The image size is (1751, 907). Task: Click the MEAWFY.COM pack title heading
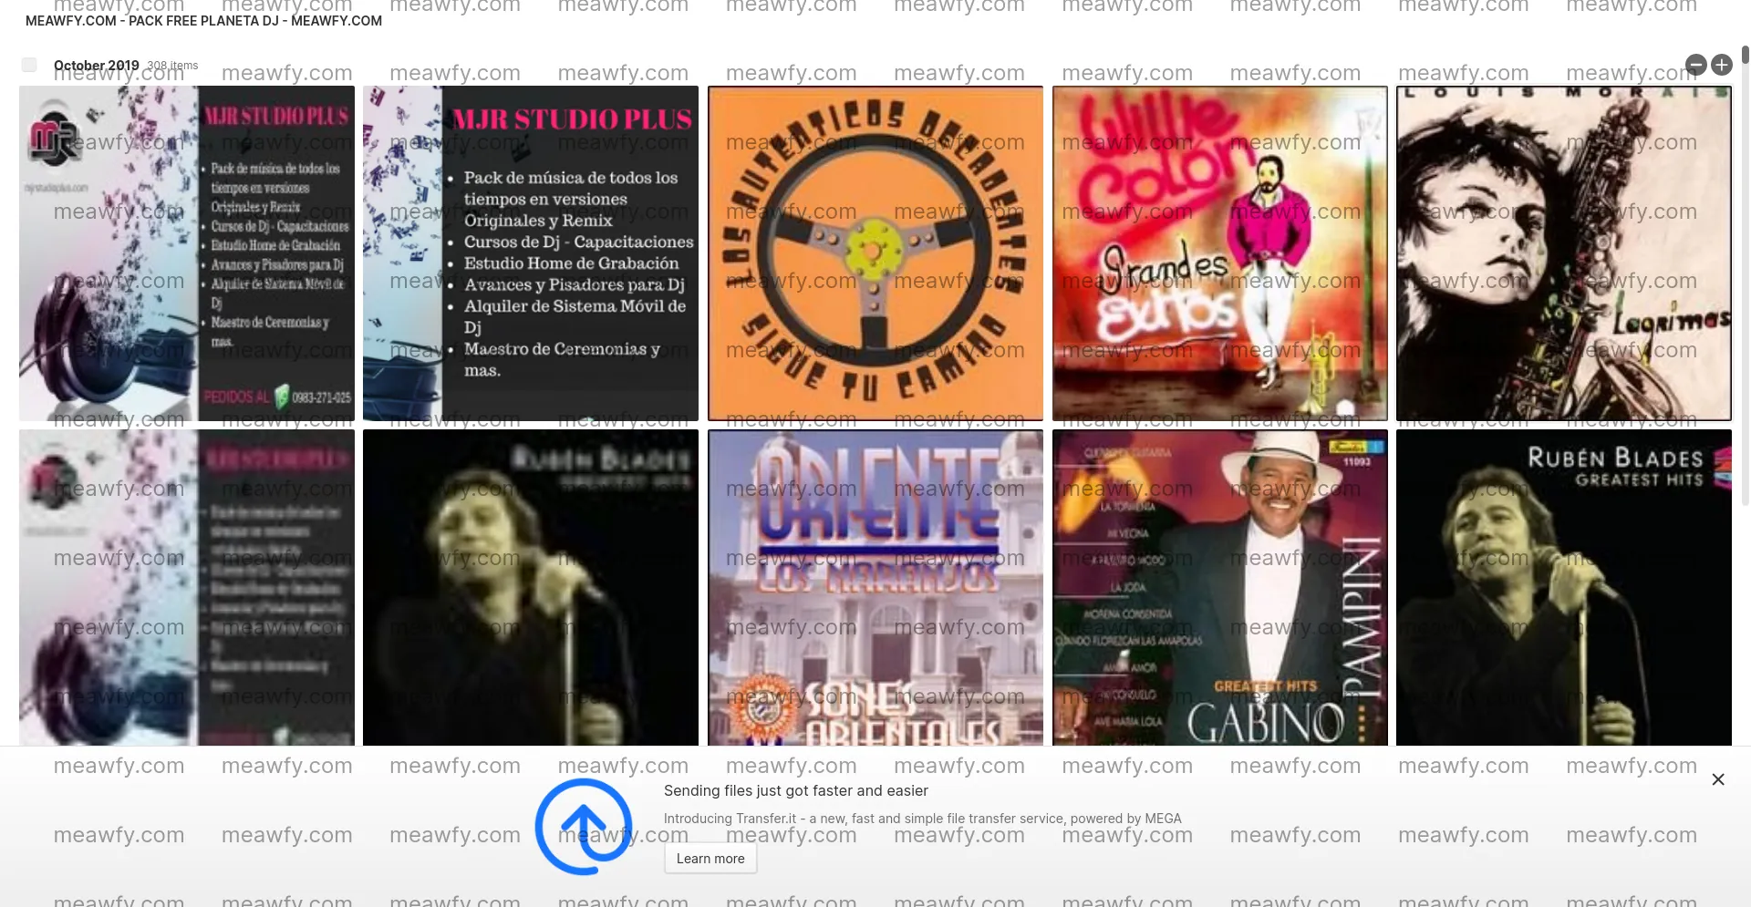coord(202,21)
